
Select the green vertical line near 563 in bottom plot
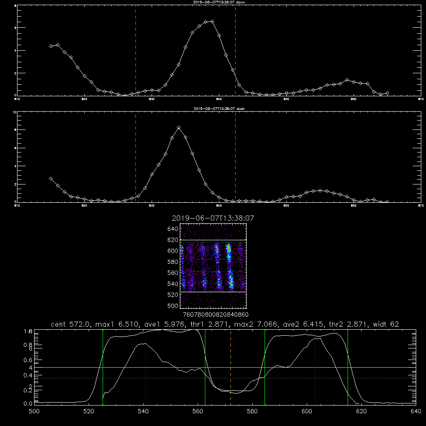pos(205,367)
